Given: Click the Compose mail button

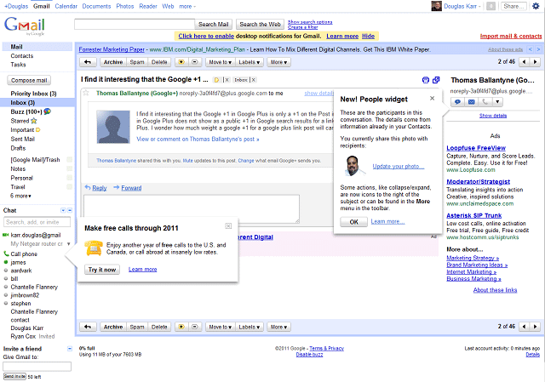Looking at the screenshot, I should (x=29, y=80).
